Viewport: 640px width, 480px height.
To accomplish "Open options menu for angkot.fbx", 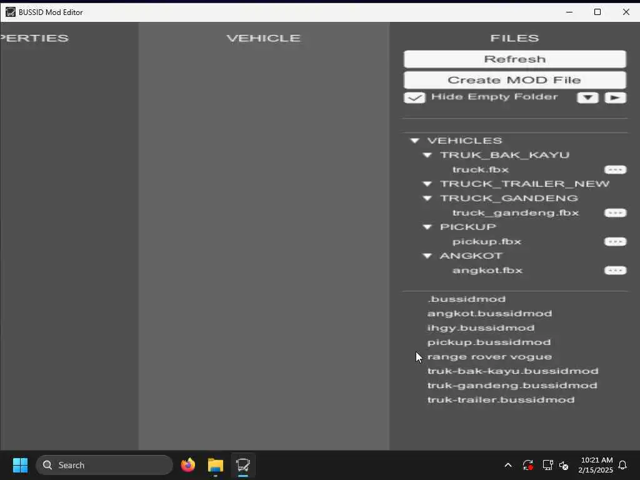I will click(x=615, y=271).
